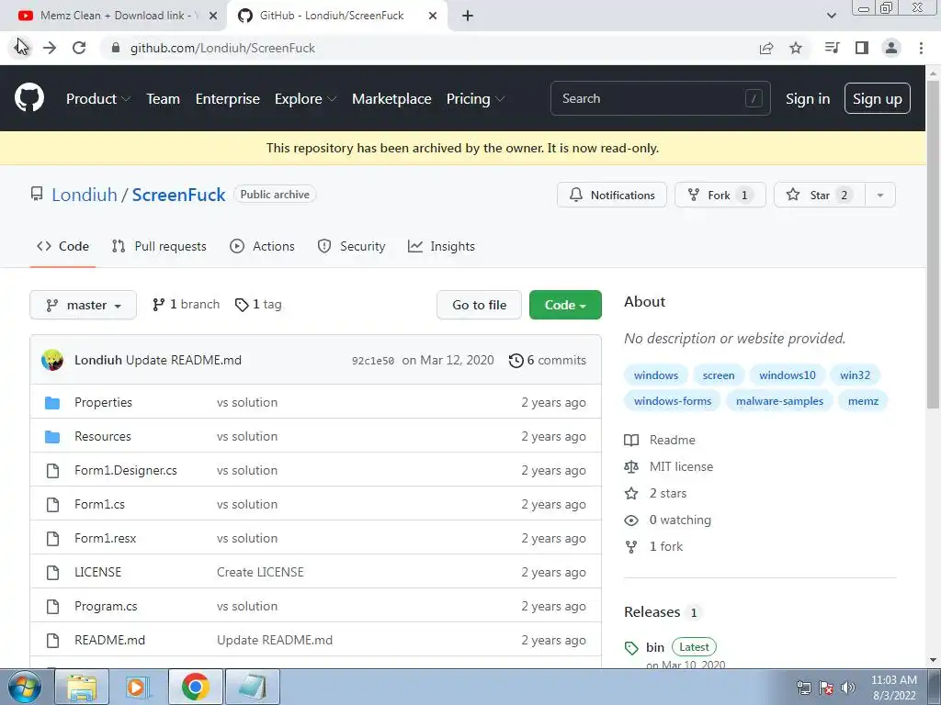
Task: Open the Insights tab
Action: coord(441,246)
